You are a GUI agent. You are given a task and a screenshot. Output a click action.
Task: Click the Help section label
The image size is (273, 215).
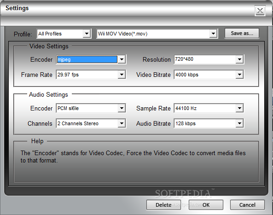click(37, 141)
